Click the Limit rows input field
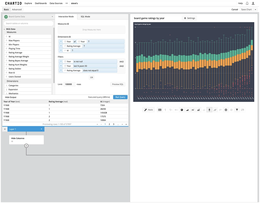 coord(70,84)
